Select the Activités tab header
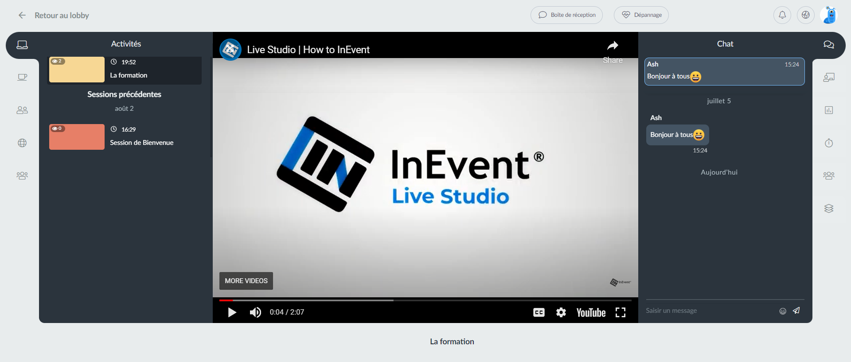Screen dimensions: 851x362 pyautogui.click(x=126, y=44)
